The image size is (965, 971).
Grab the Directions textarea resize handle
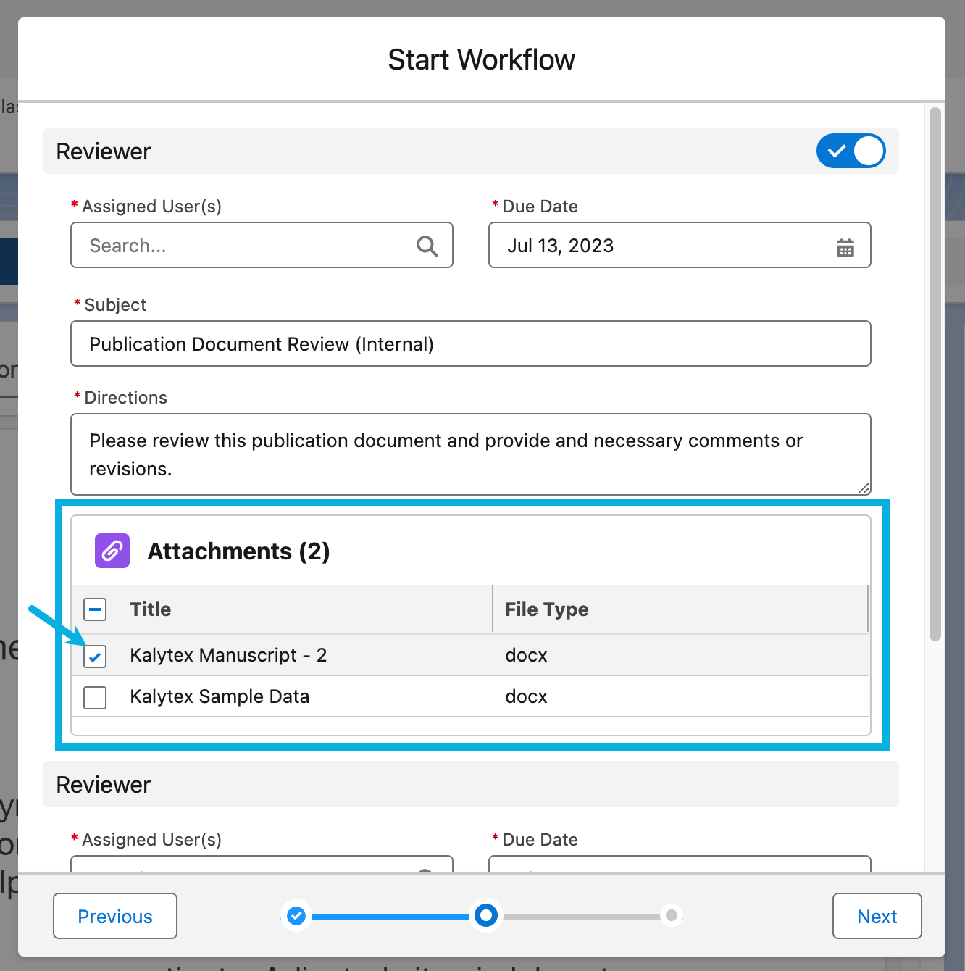pyautogui.click(x=864, y=488)
